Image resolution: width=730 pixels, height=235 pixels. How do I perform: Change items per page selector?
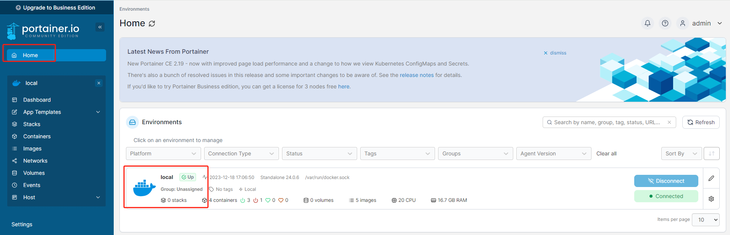click(x=706, y=220)
